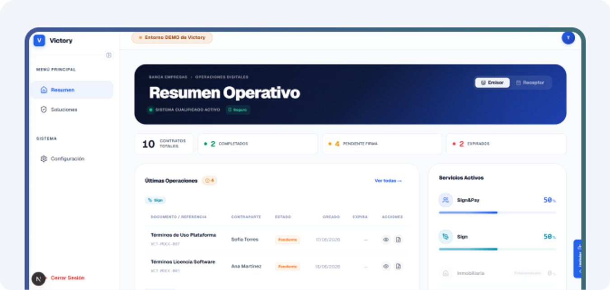View Términos de Uso Plataforma with eye icon
The height and width of the screenshot is (290, 610).
click(x=386, y=240)
